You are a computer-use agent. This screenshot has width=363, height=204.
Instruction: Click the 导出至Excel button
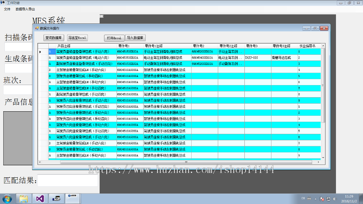tap(77, 38)
